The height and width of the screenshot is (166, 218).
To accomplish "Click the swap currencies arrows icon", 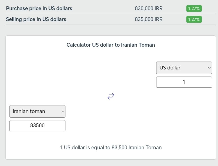I will tap(111, 96).
